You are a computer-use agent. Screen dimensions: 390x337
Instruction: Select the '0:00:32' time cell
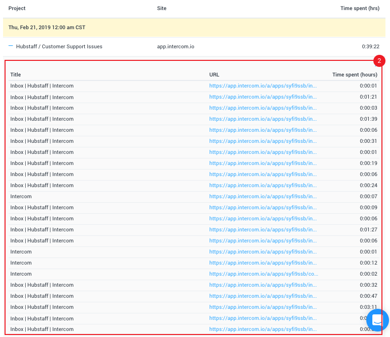(x=368, y=285)
